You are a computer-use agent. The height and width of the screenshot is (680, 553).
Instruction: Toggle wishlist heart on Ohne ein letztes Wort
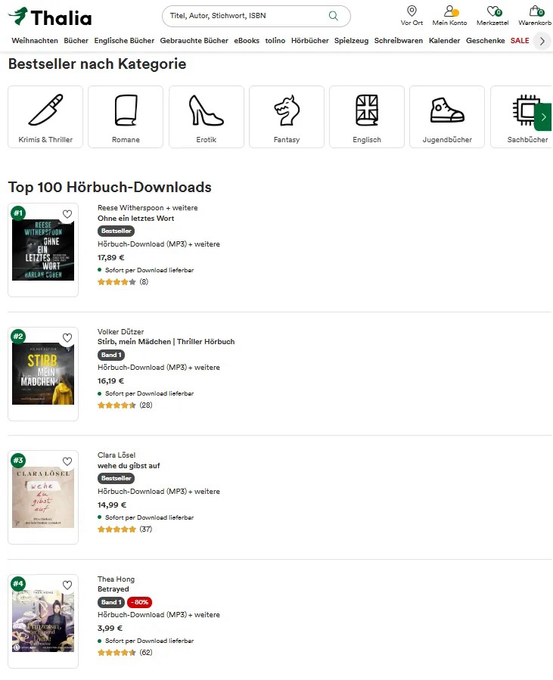tap(67, 214)
